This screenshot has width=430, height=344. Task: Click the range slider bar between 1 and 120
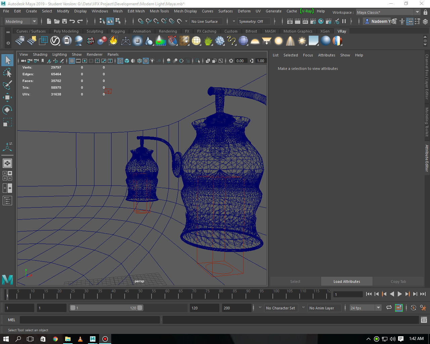point(106,308)
